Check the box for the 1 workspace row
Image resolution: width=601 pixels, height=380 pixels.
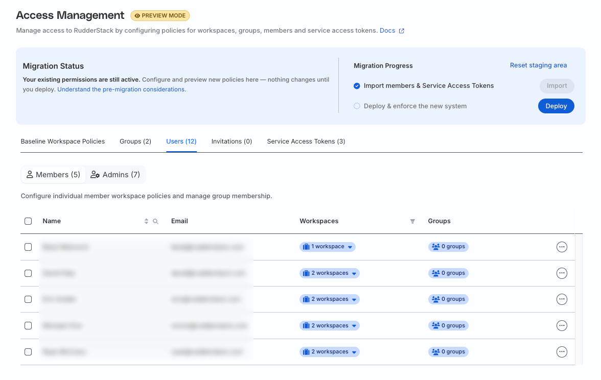tap(28, 247)
